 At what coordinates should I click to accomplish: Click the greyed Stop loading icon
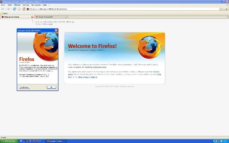[x=19, y=9]
